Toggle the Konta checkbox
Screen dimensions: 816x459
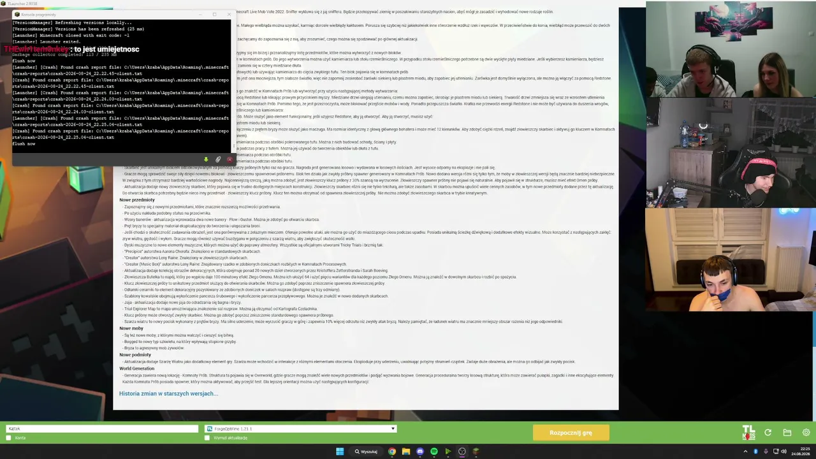click(9, 438)
